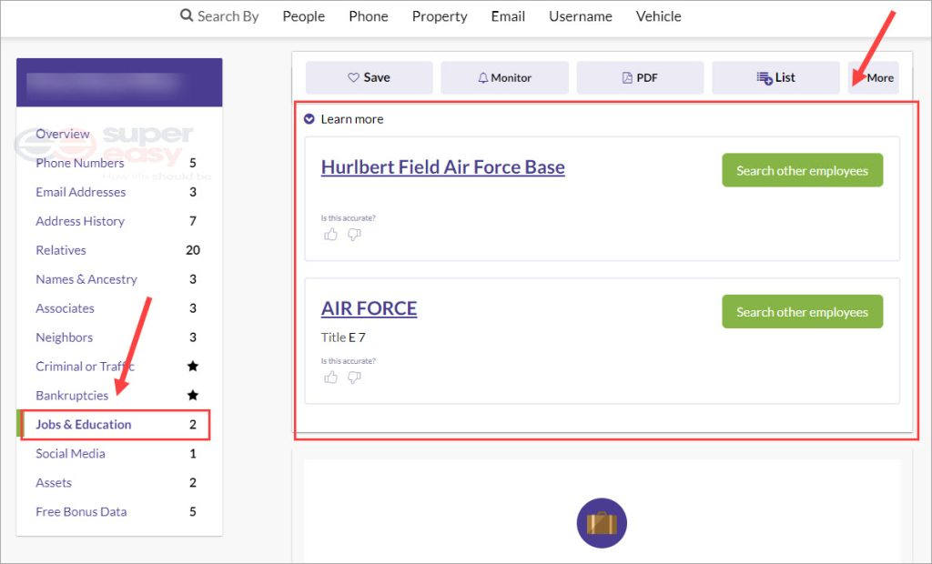Search by Property

[440, 16]
